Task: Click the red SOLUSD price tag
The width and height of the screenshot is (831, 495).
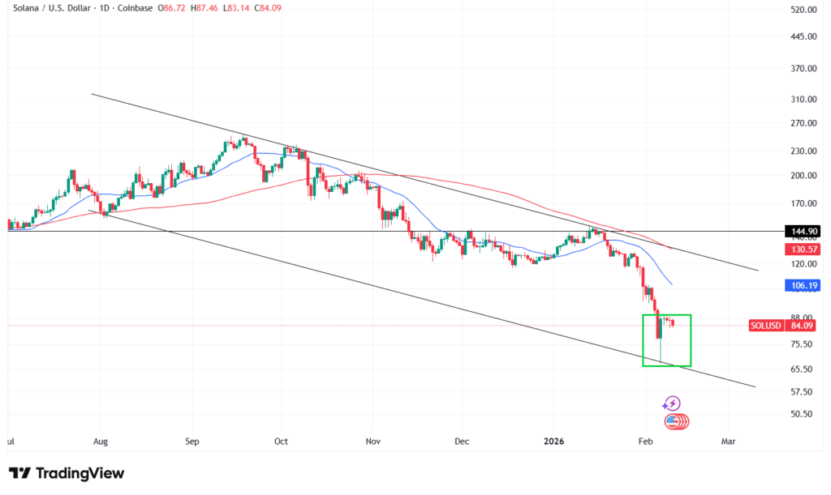Action: (766, 326)
